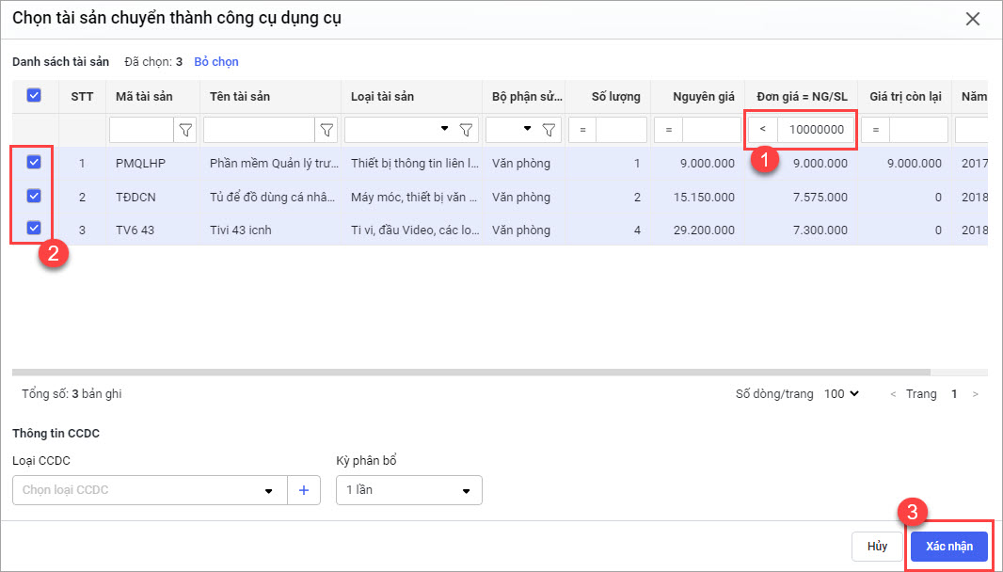Click the Tên tài sản column header
Image resolution: width=1003 pixels, height=572 pixels.
click(240, 96)
